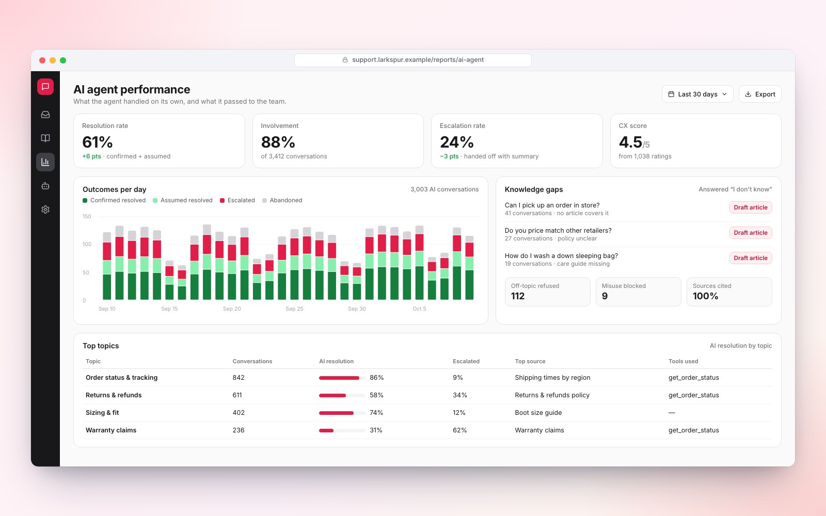
Task: Open the Sizing & fit topic
Action: point(102,413)
